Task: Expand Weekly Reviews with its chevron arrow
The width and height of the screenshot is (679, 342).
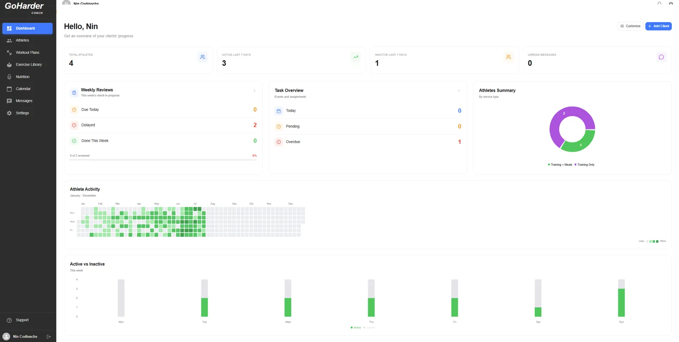Action: click(x=255, y=91)
